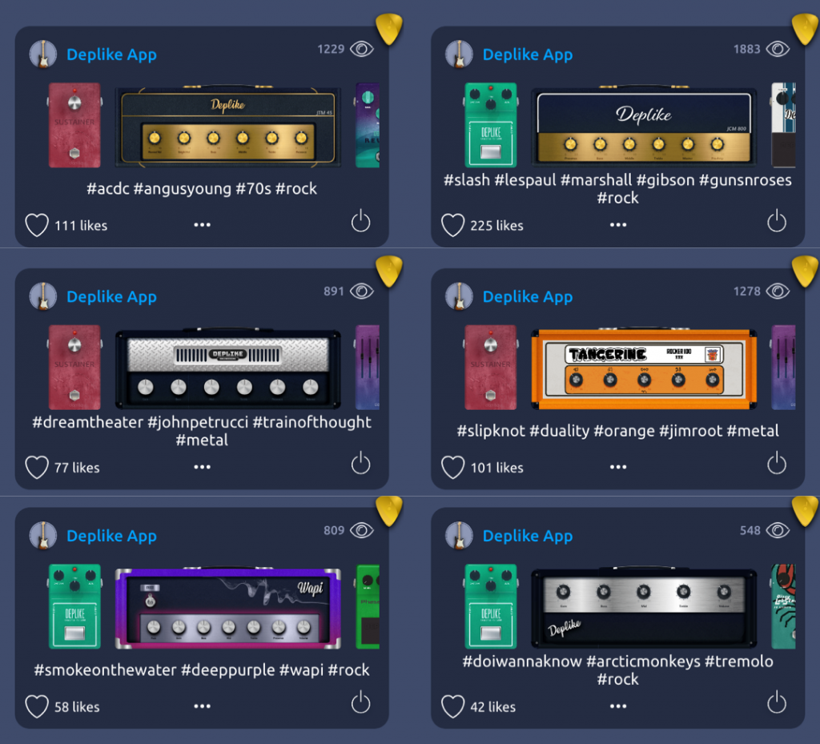Activate power icon on #acdc preset card
The height and width of the screenshot is (744, 820).
coord(361,221)
